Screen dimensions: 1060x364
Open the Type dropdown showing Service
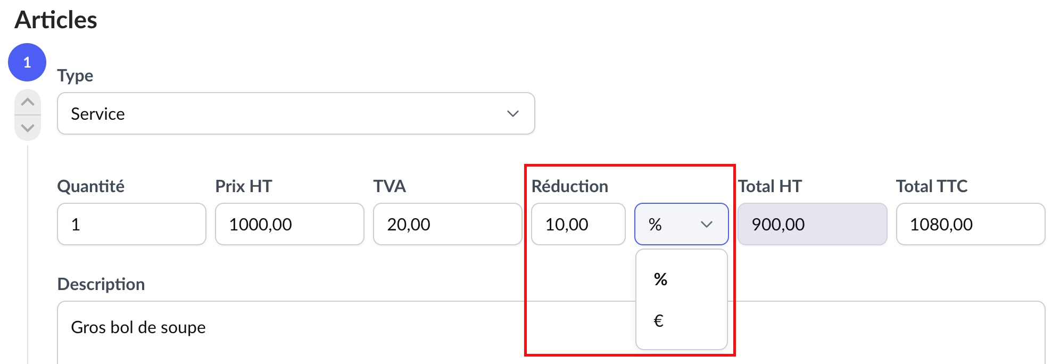[x=295, y=113]
